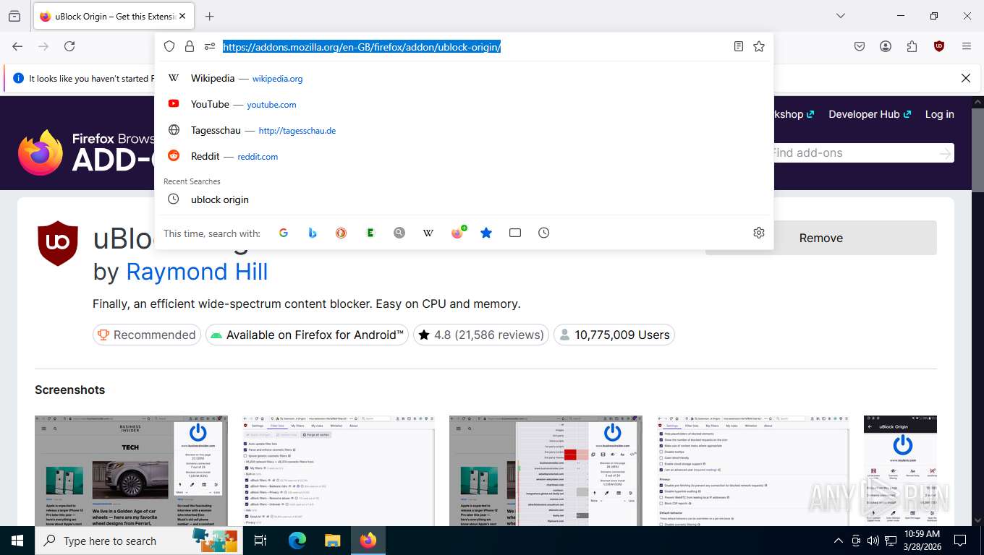Search history via the clock icon
This screenshot has height=555, width=984.
point(544,233)
